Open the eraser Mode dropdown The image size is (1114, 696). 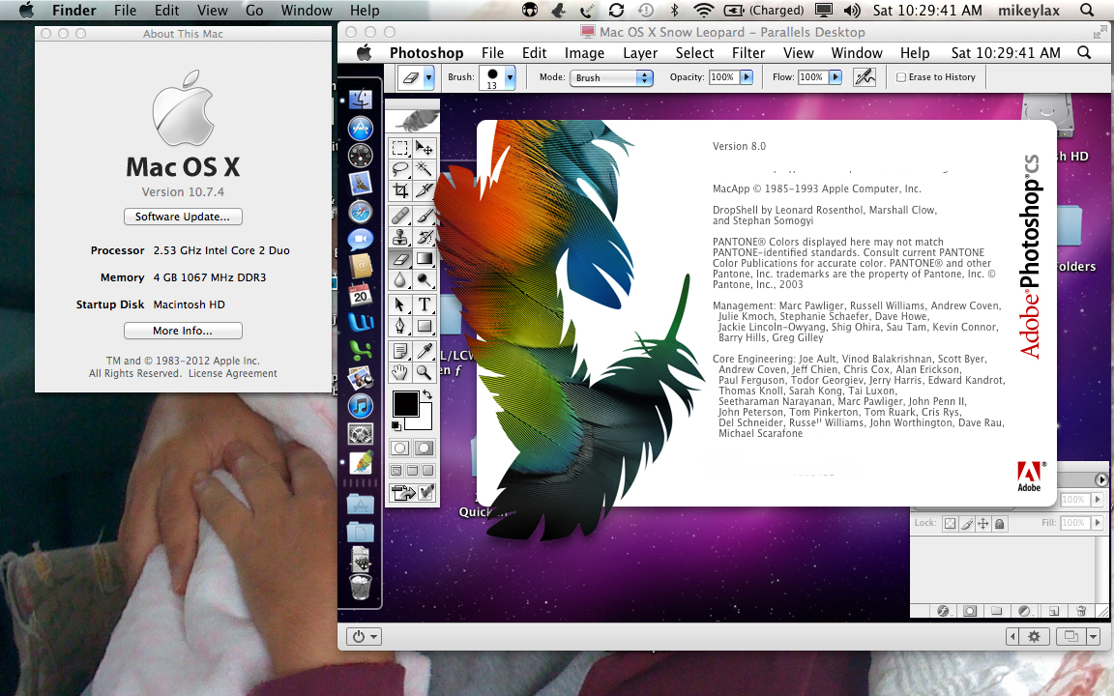pyautogui.click(x=611, y=78)
